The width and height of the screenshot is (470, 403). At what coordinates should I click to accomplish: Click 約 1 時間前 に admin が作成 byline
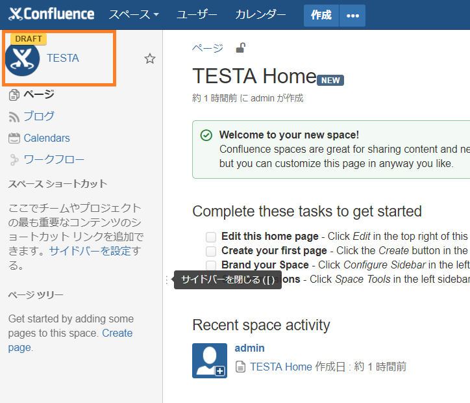tap(247, 98)
